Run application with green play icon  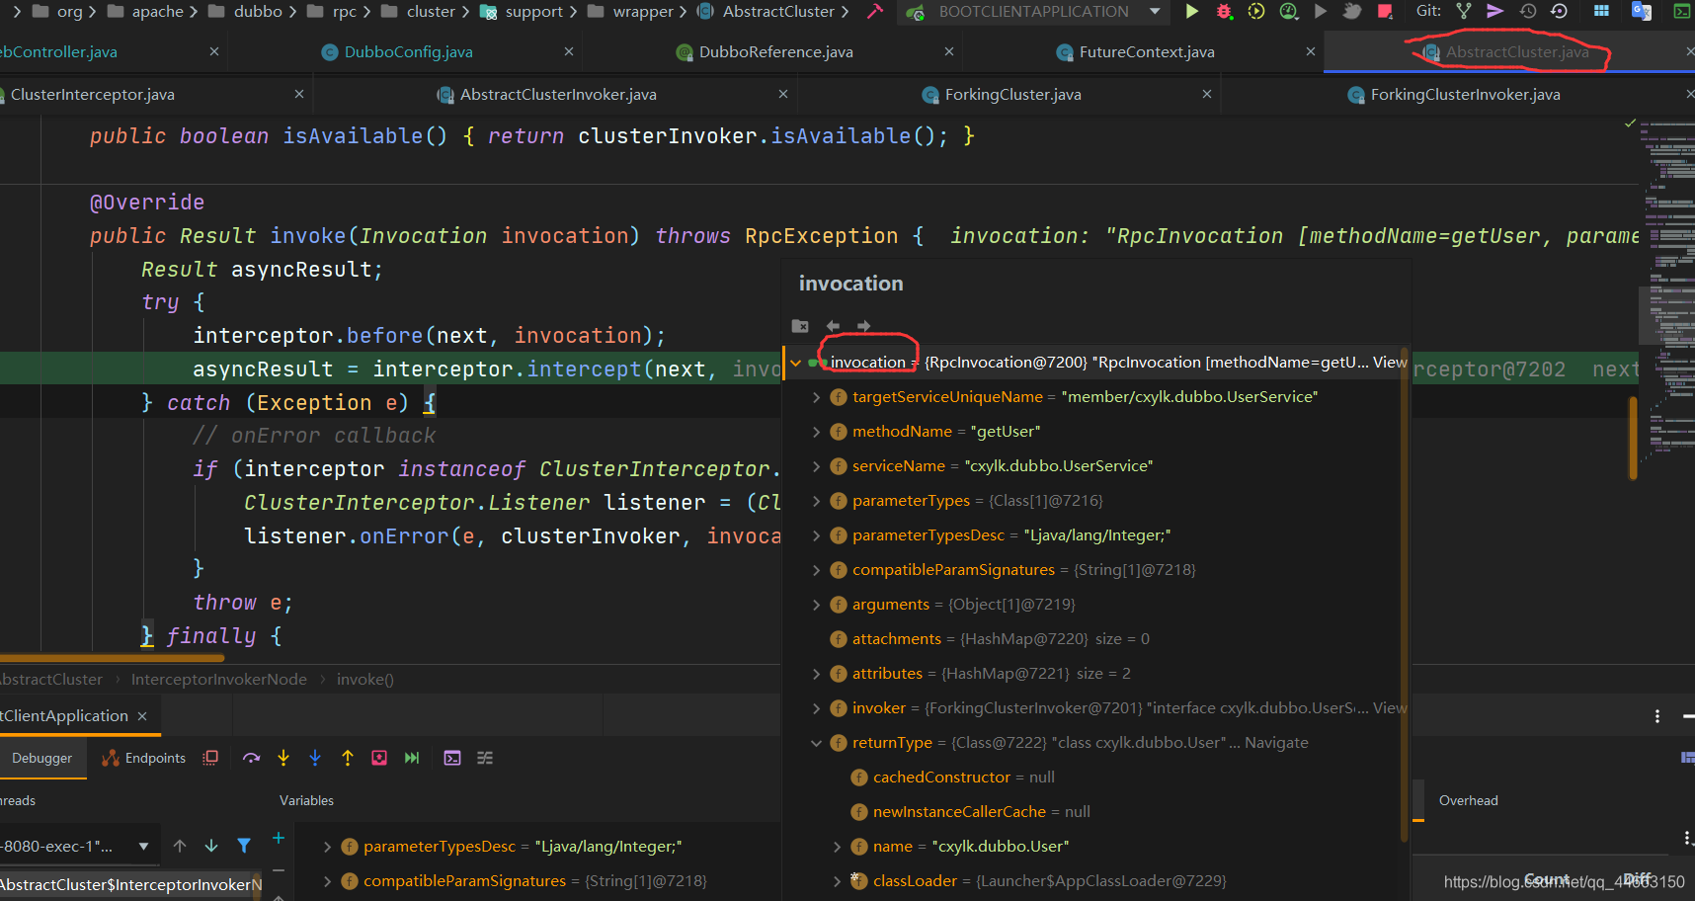click(1192, 12)
